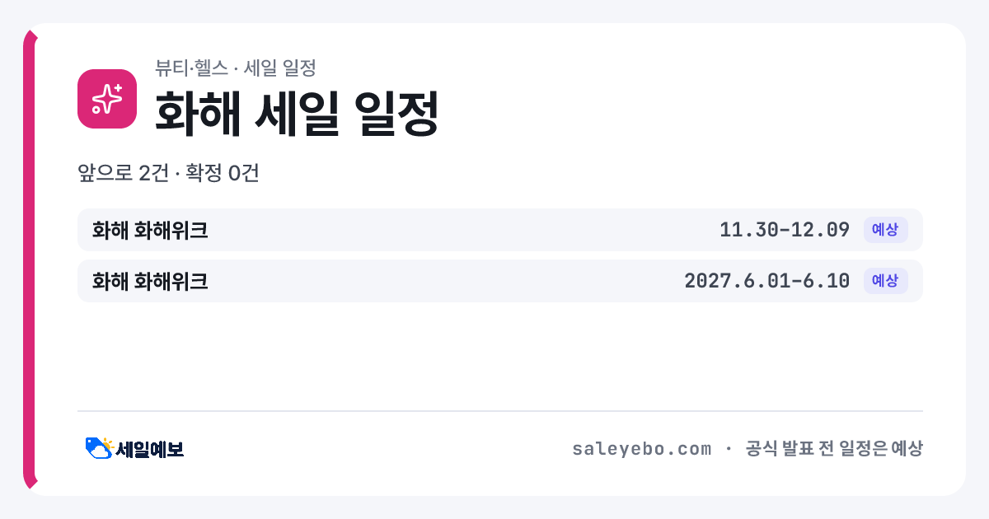Click the 뷰티·헬스 · 세일 일정 category label

click(x=236, y=68)
